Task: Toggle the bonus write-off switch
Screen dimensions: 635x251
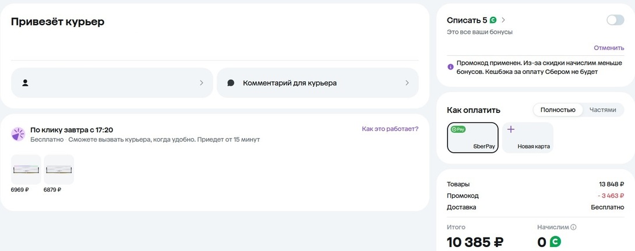Action: coord(615,20)
